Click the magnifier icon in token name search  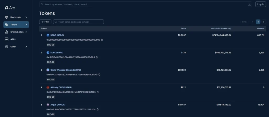click(56, 22)
